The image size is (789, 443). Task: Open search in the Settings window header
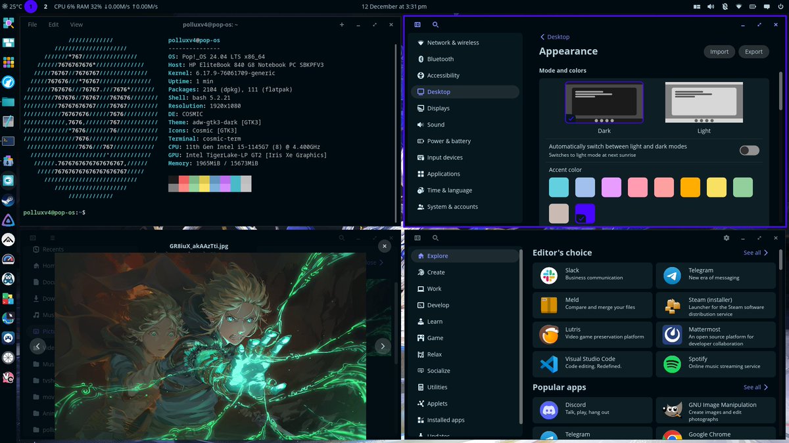click(x=435, y=24)
